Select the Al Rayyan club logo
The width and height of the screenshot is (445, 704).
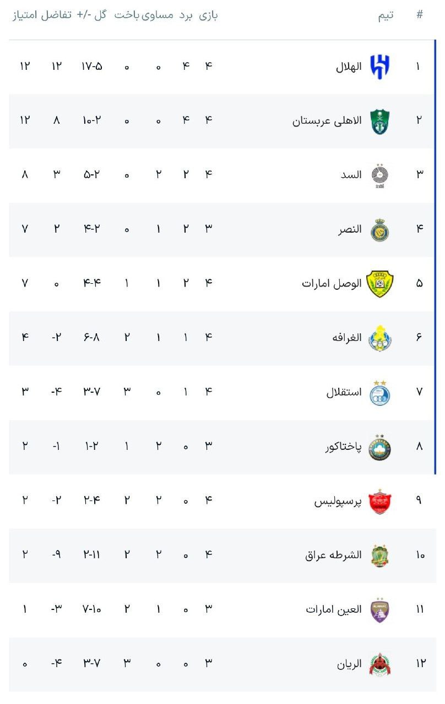[379, 664]
